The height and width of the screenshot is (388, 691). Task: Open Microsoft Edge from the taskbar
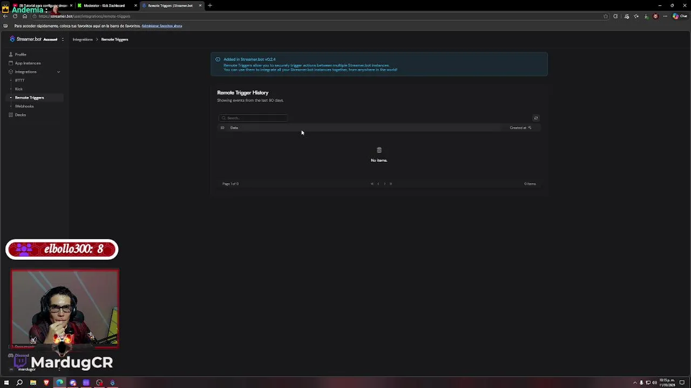tap(59, 383)
